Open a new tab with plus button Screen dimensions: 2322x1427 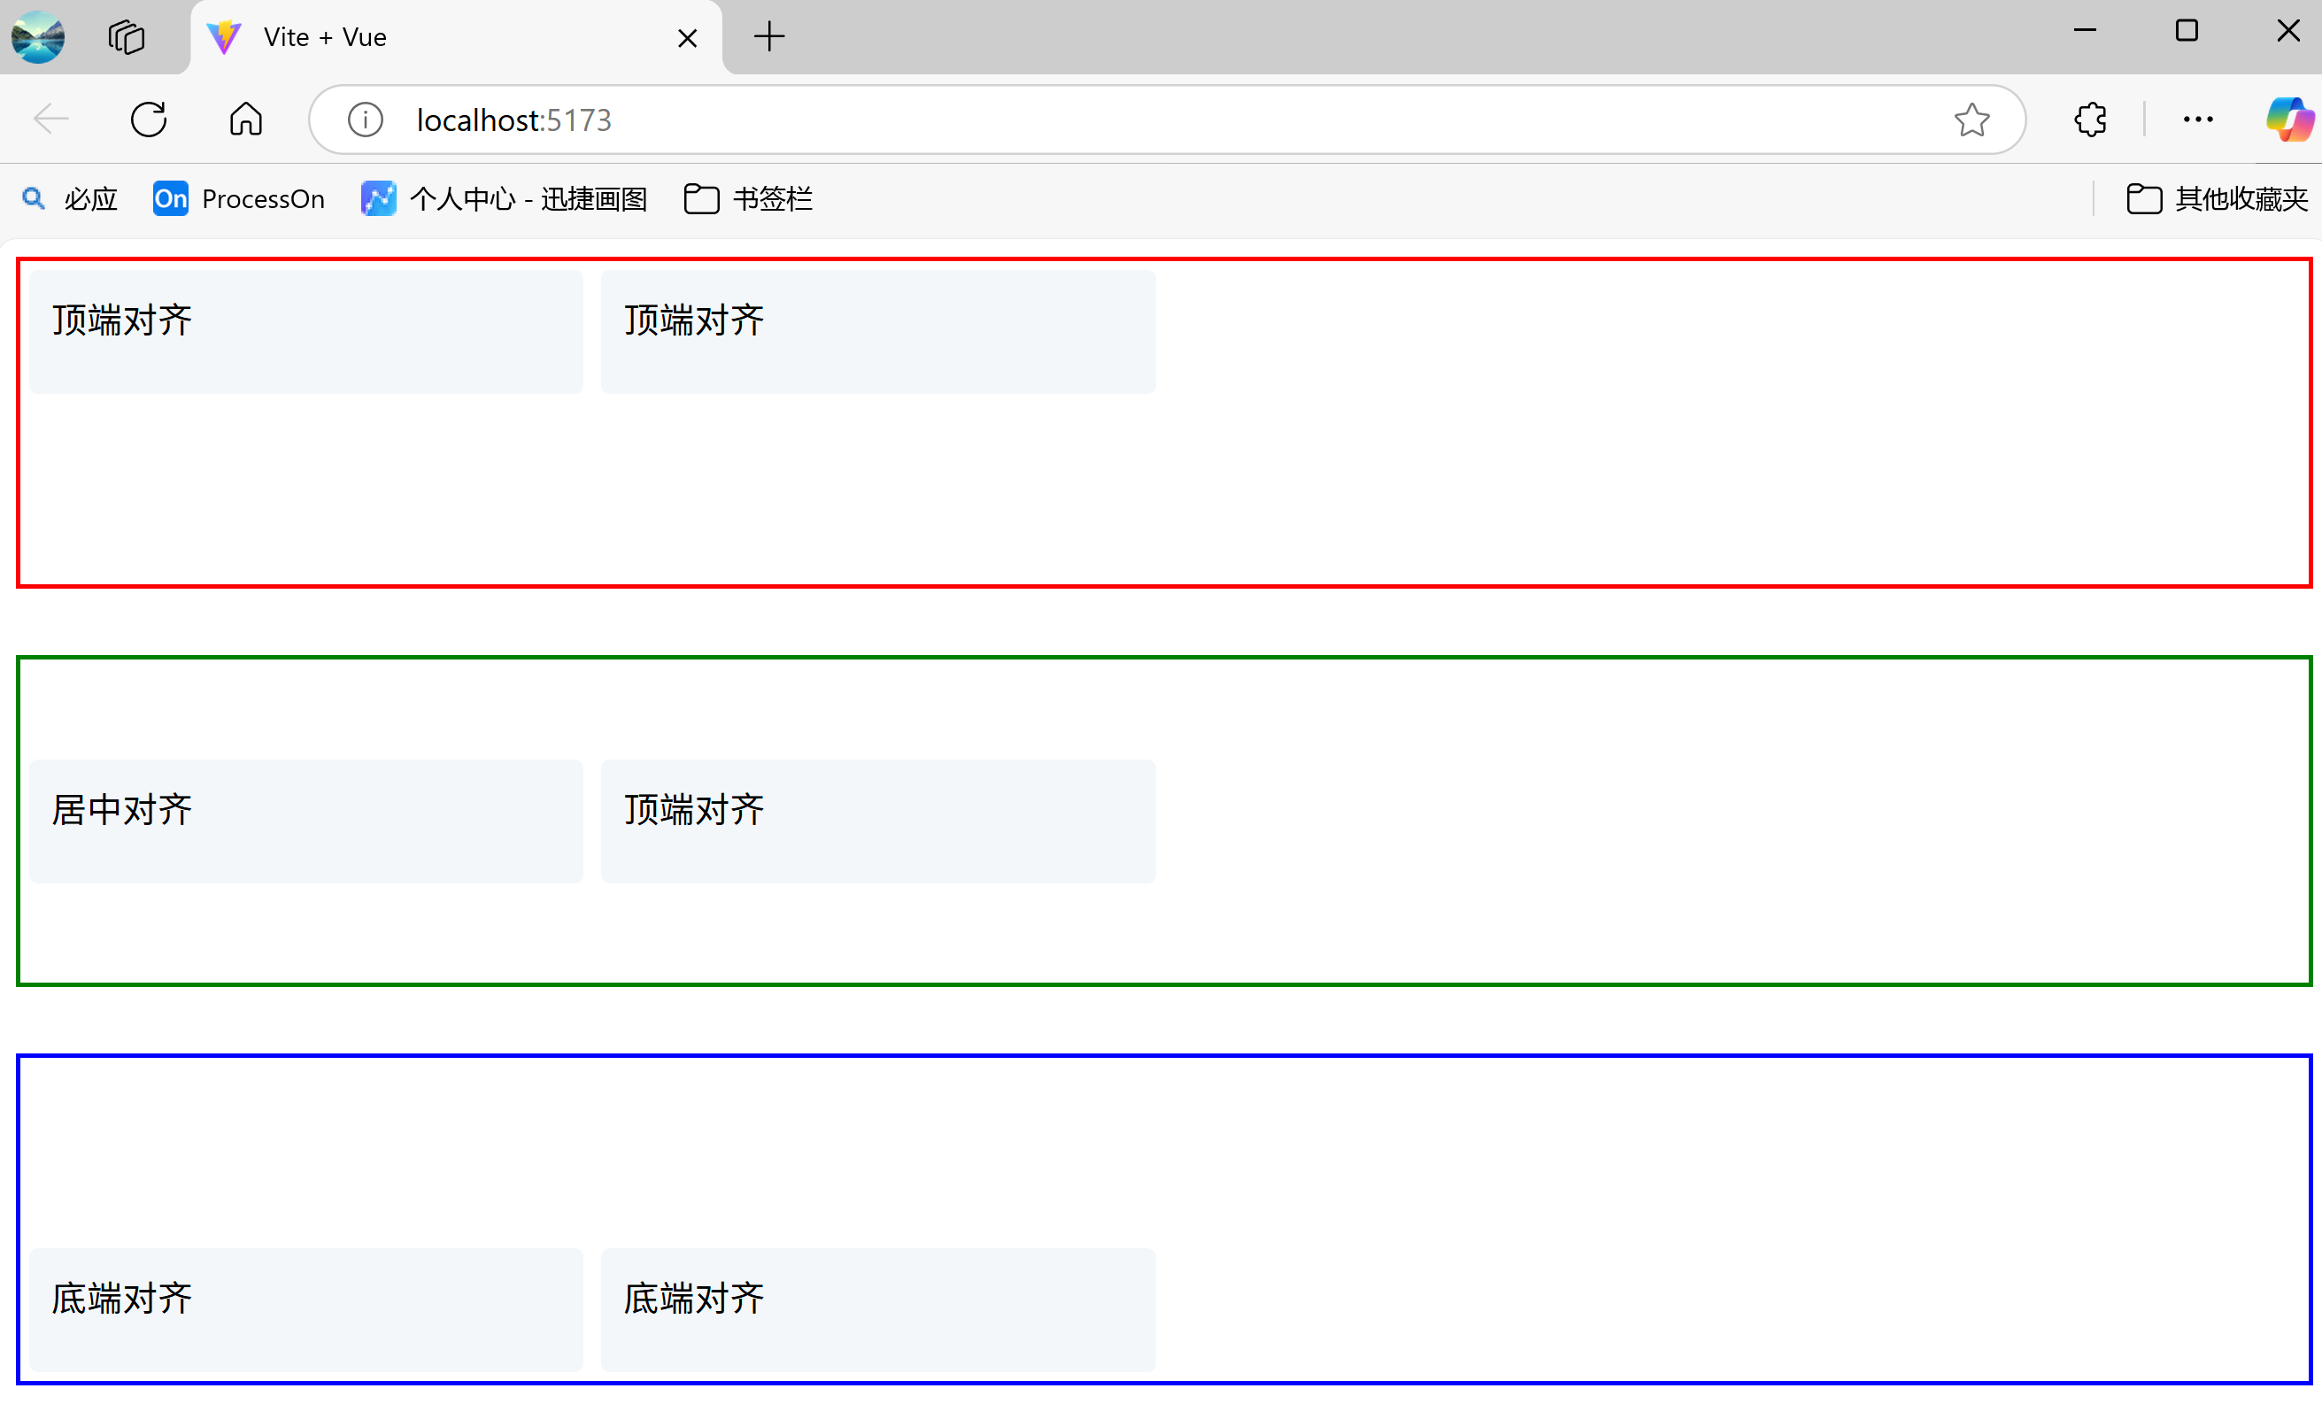coord(769,38)
